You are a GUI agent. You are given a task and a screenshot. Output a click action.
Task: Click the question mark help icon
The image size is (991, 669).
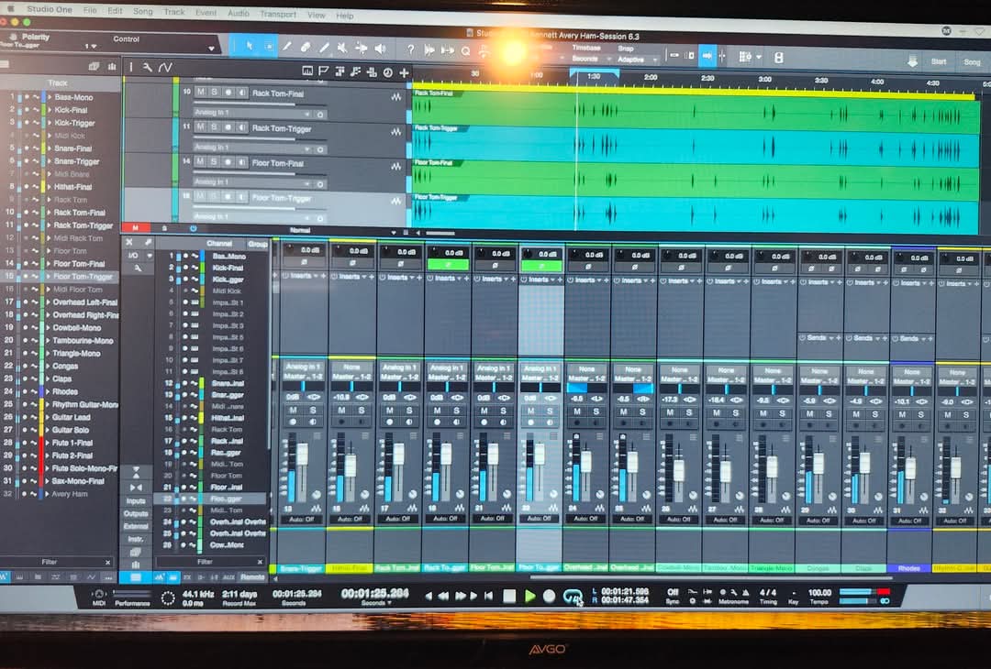pyautogui.click(x=411, y=49)
